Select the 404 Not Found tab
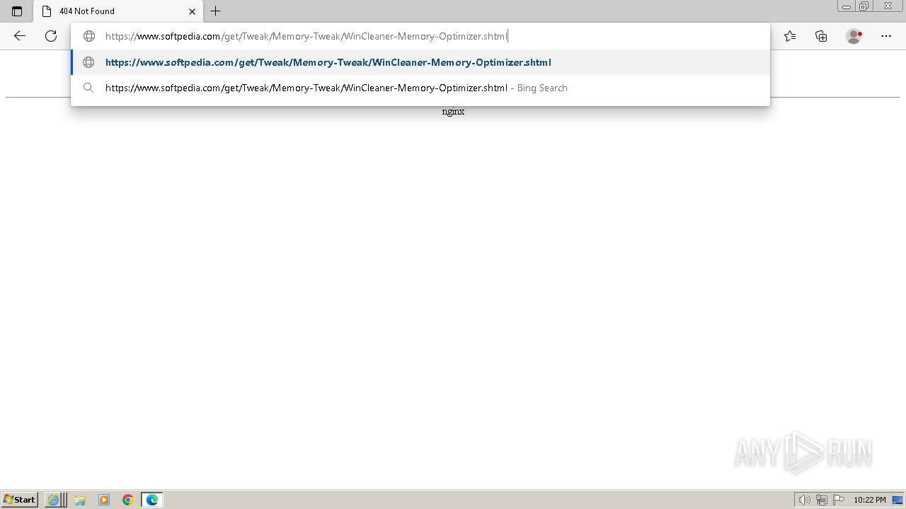Viewport: 906px width, 509px height. click(x=118, y=11)
